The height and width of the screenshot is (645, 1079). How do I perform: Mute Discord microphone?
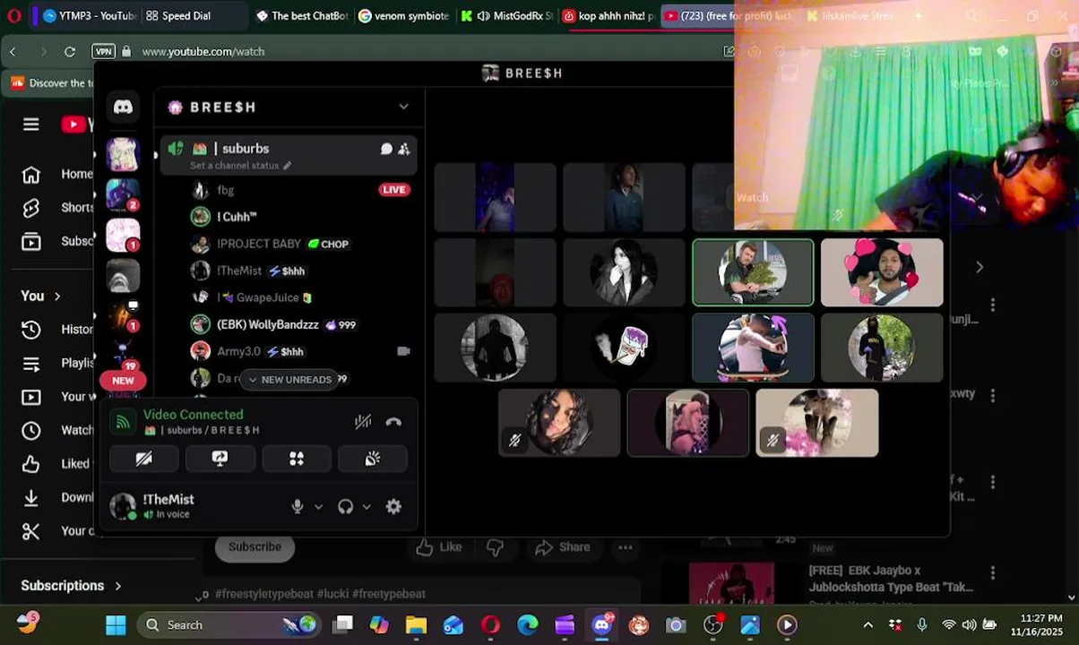pos(298,507)
